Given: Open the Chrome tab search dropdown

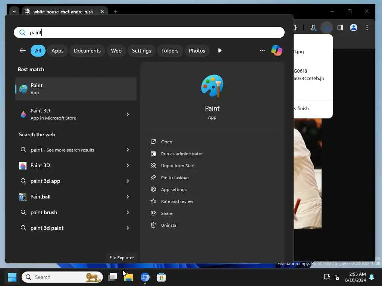Looking at the screenshot, I should (14, 12).
